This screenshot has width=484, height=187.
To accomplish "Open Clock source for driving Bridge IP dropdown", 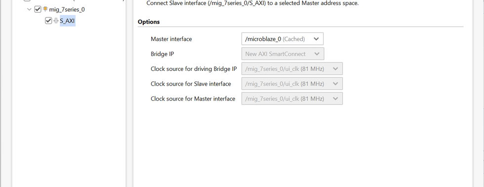I will click(292, 69).
